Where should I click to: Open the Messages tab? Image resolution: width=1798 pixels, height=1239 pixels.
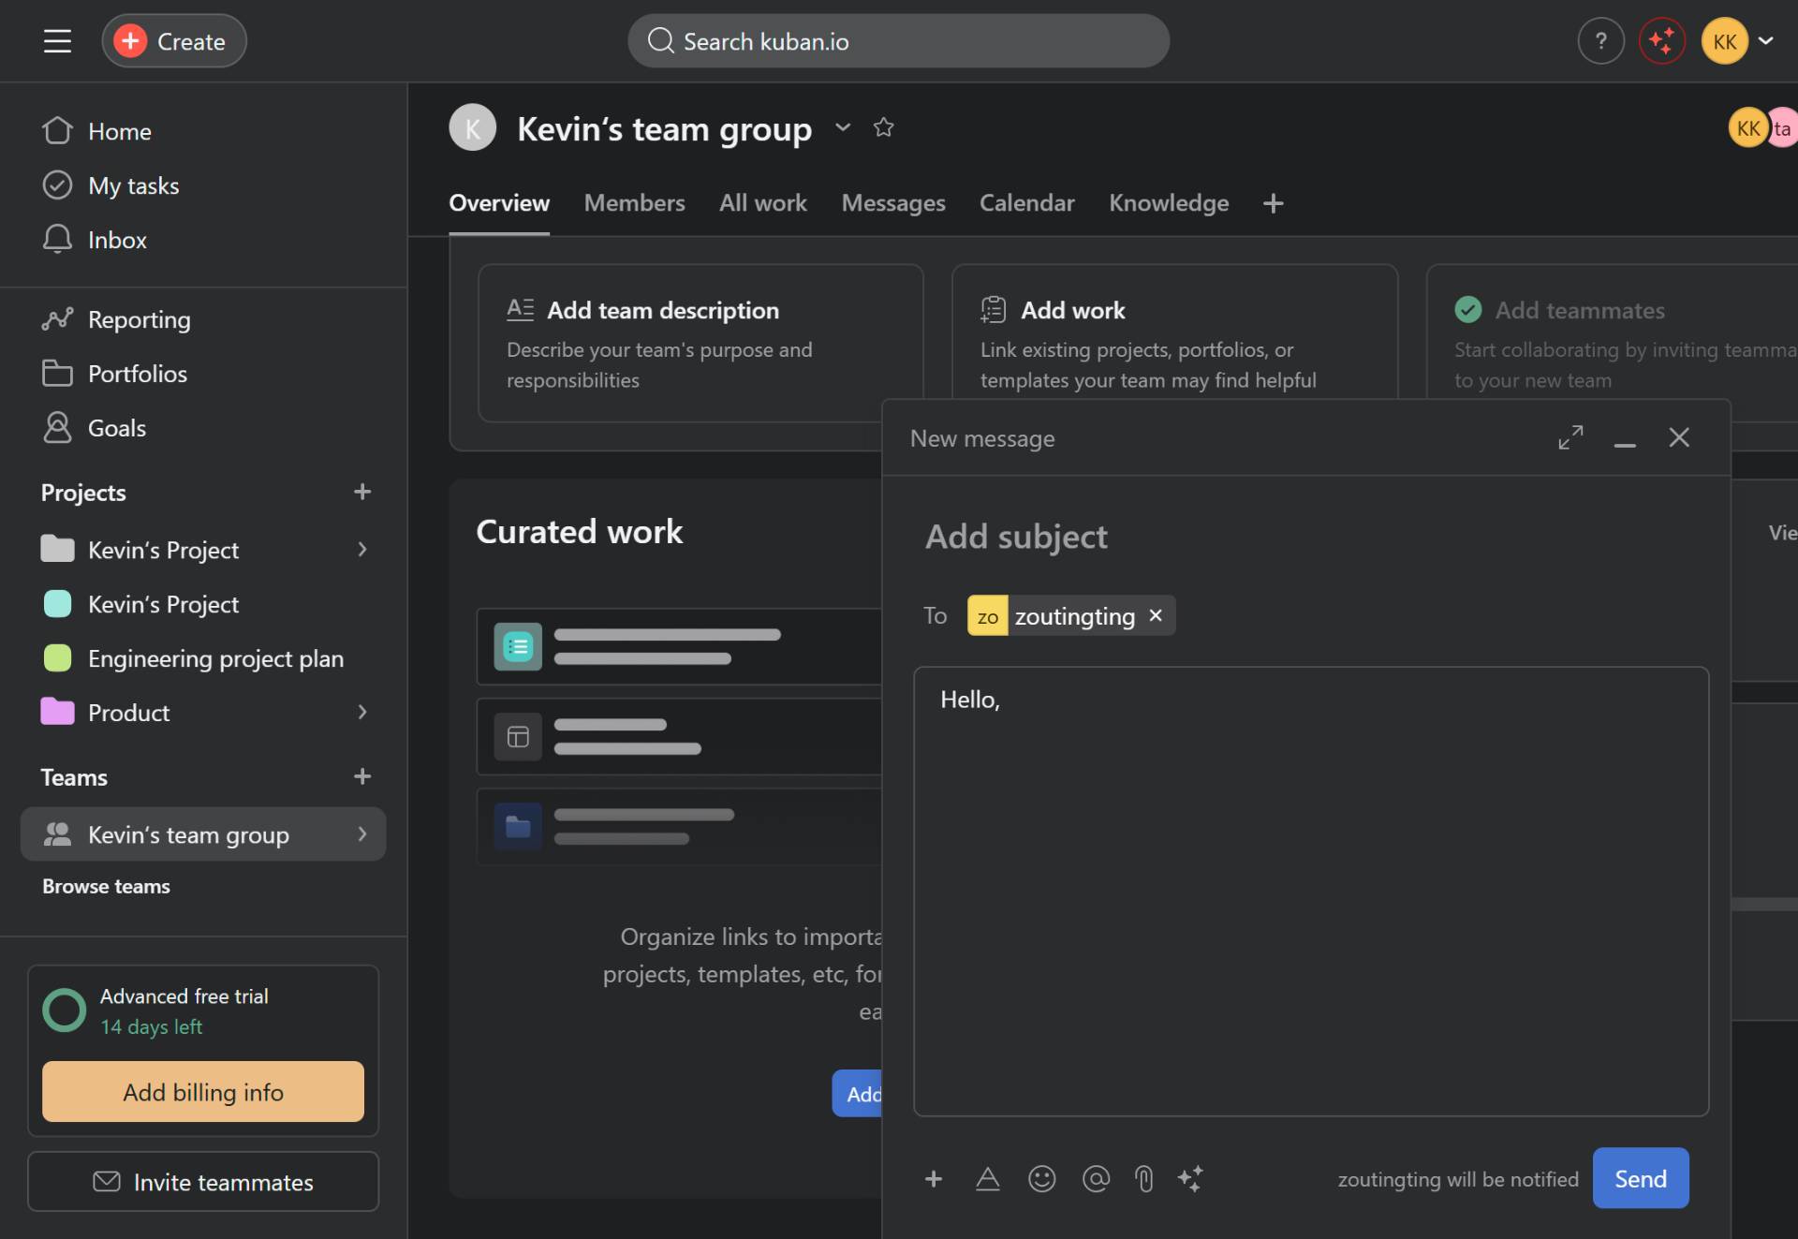(893, 203)
